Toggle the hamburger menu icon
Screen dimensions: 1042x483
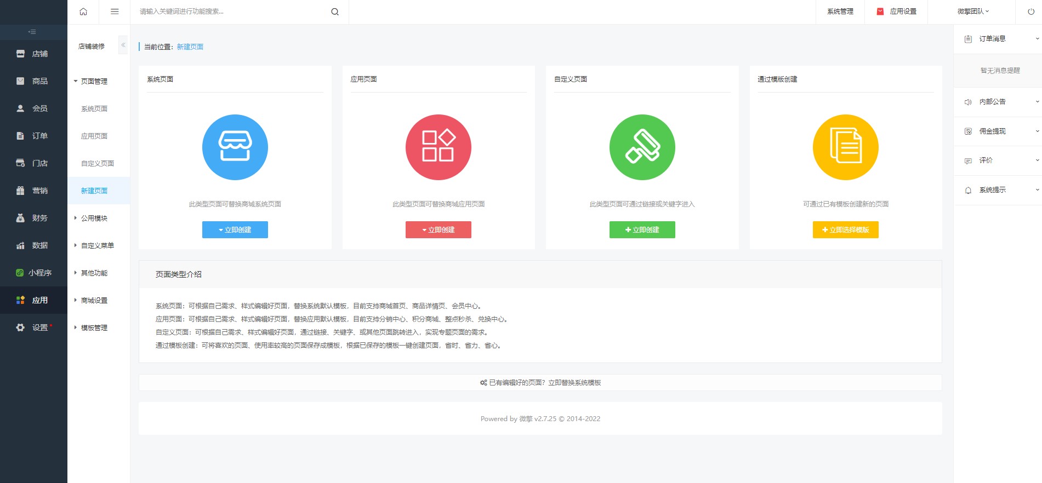[x=115, y=12]
